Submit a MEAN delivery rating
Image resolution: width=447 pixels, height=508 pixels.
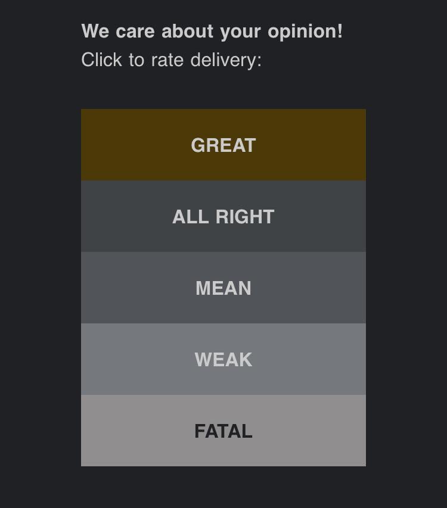[223, 288]
